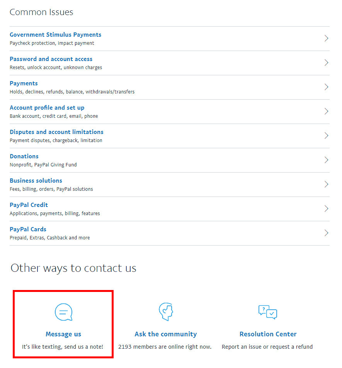Click 'It's like texting, send us a note!'
The width and height of the screenshot is (342, 368).
coord(63,347)
